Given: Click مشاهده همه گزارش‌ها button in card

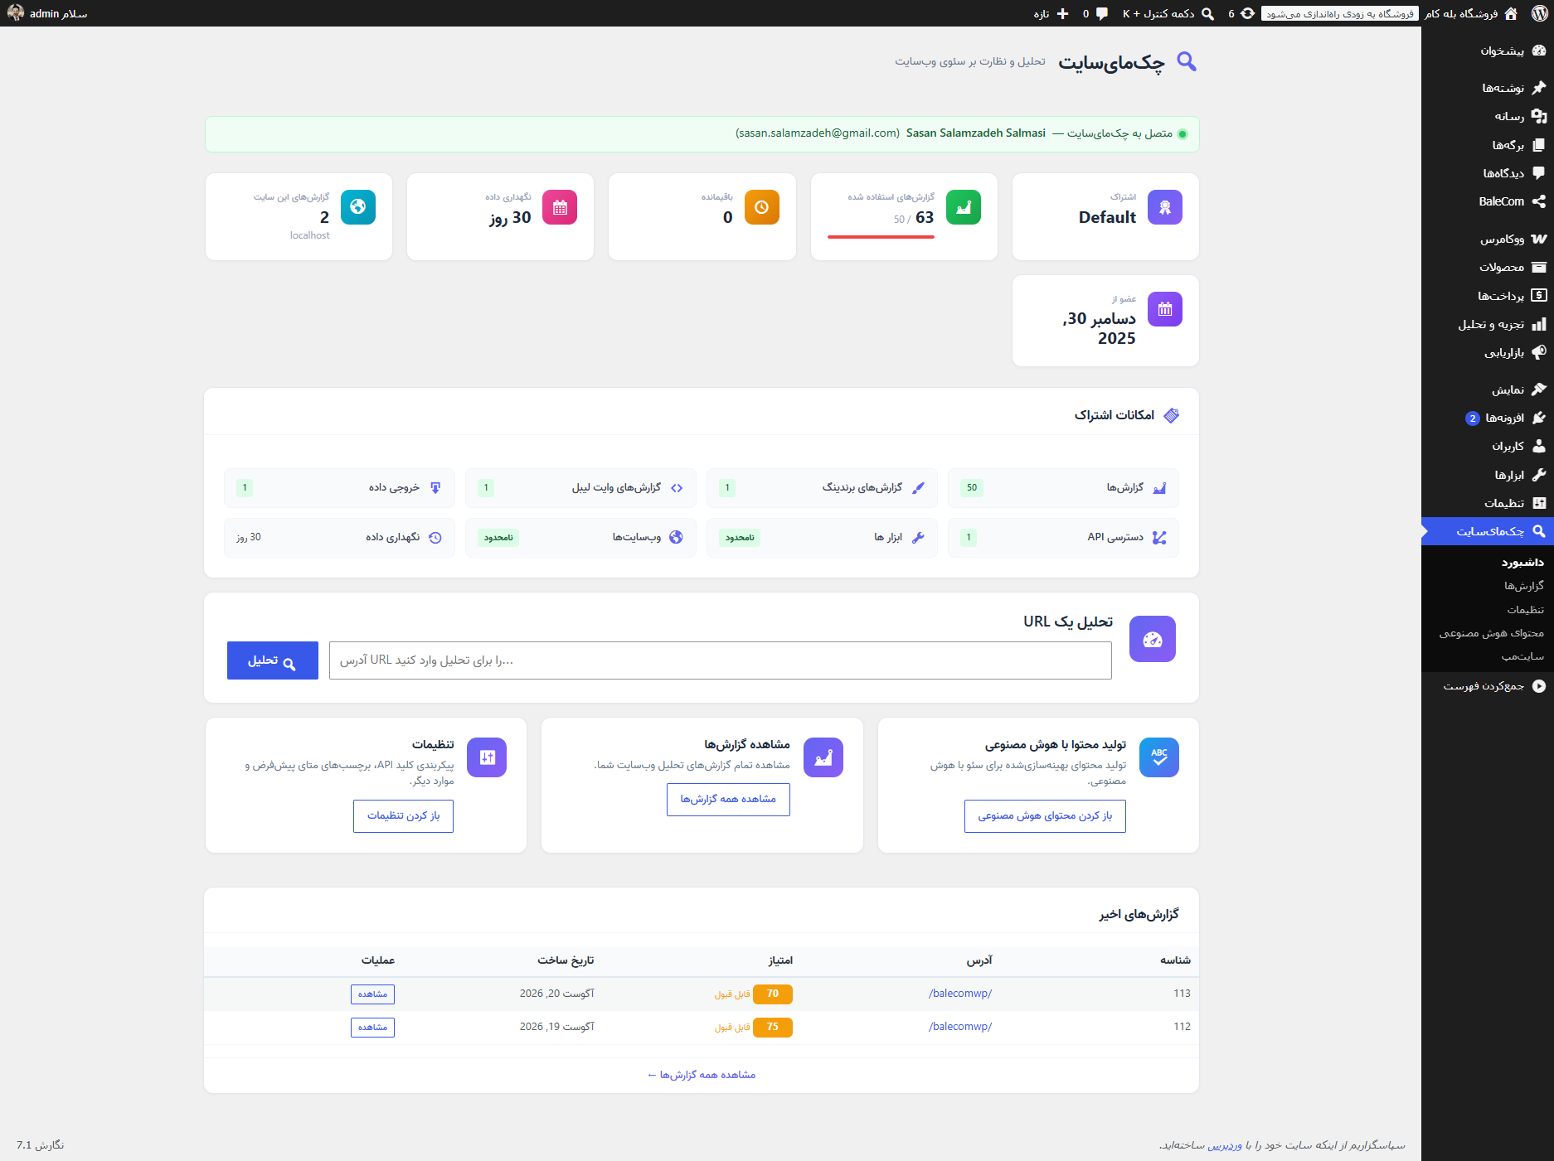Looking at the screenshot, I should pyautogui.click(x=728, y=800).
